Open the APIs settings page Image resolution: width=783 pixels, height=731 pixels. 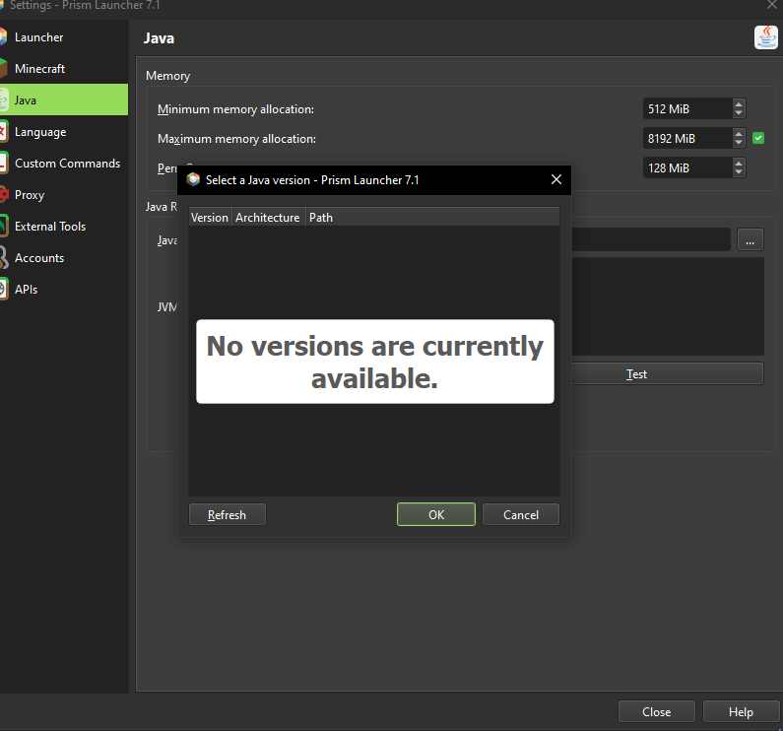click(x=63, y=290)
